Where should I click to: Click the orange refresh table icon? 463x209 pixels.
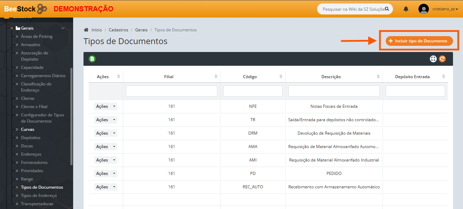click(x=442, y=59)
